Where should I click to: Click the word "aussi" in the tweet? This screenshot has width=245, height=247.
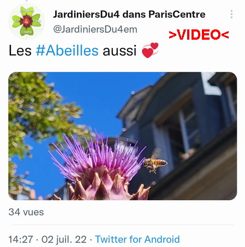click(x=119, y=51)
